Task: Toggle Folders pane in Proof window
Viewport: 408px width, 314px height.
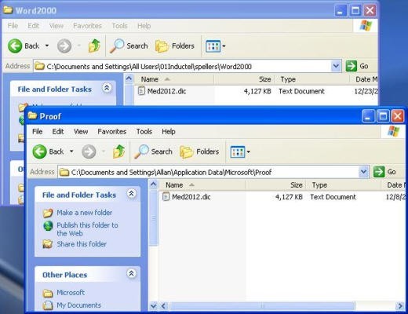Action: pos(199,152)
